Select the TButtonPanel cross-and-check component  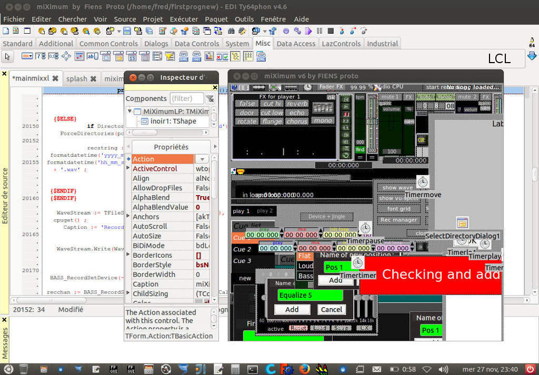pyautogui.click(x=222, y=56)
